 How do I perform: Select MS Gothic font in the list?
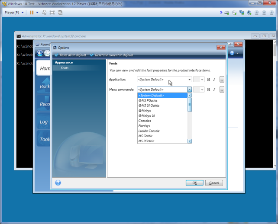coord(162,136)
